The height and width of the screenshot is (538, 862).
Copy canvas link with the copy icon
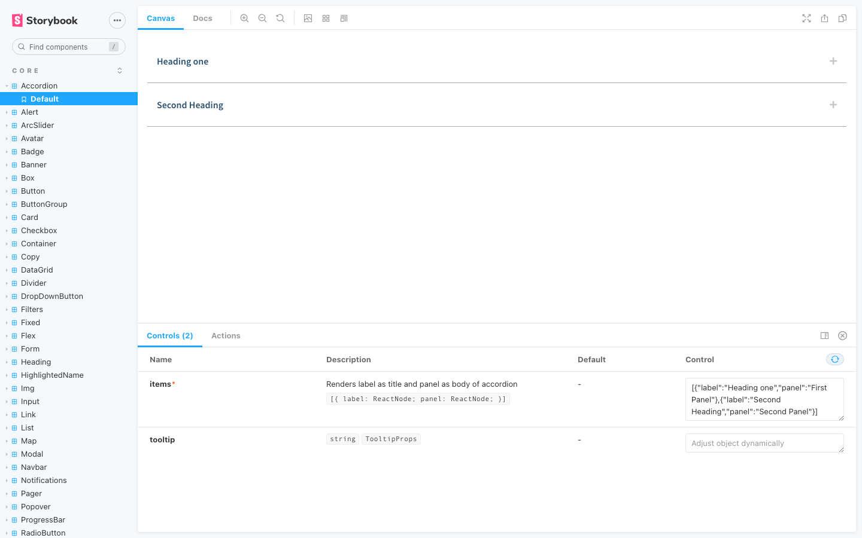pos(842,19)
